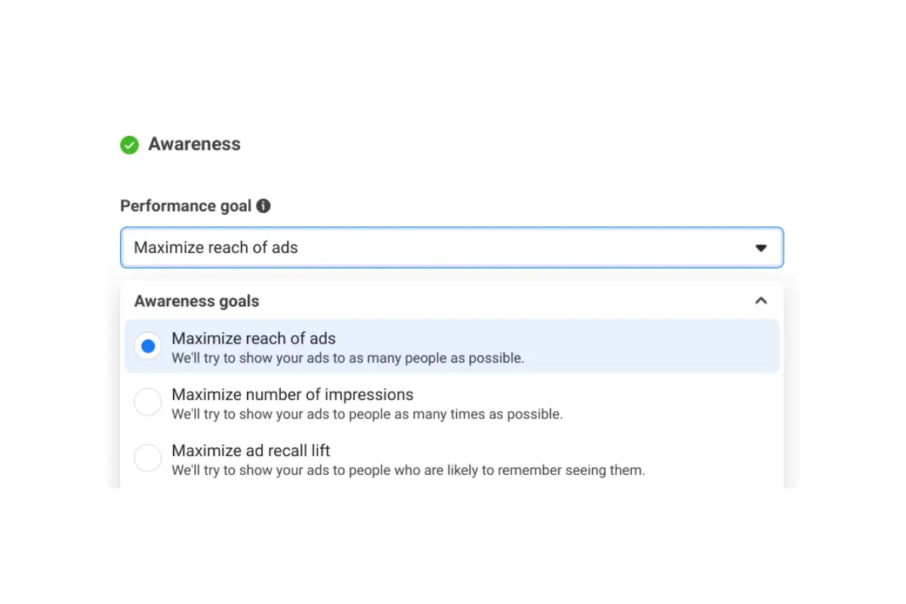Select the Maximize number of impressions radio button

148,402
